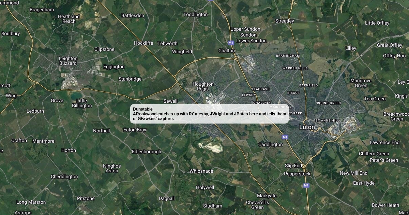Click the Eaton Bray label

[x=135, y=130]
